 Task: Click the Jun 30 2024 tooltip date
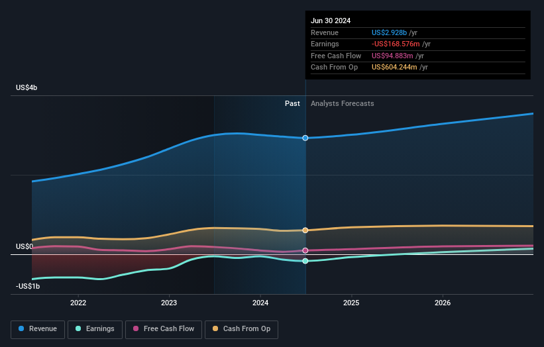pos(331,21)
